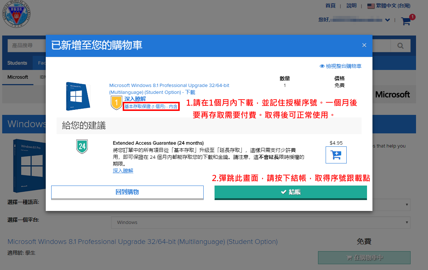Viewport: 428px width, 270px height.
Task: Click 深入瞭解 next to yellow shield
Action: (135, 99)
